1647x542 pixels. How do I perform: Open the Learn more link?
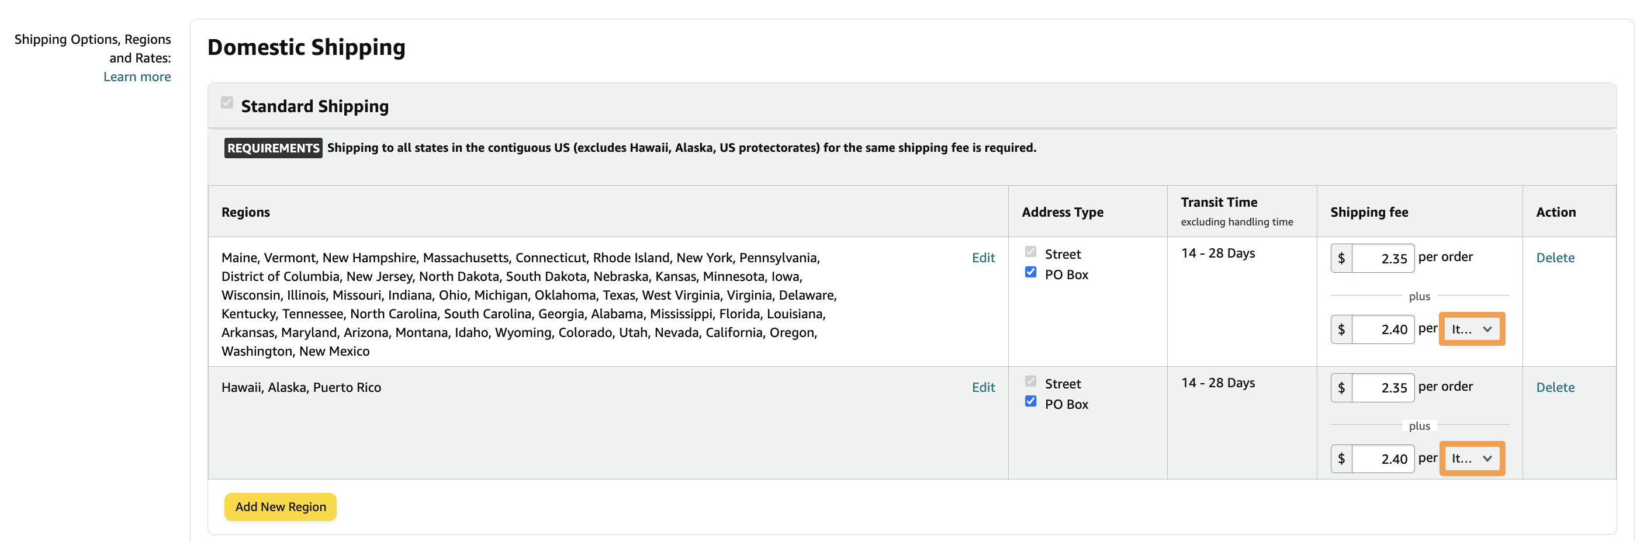click(137, 76)
